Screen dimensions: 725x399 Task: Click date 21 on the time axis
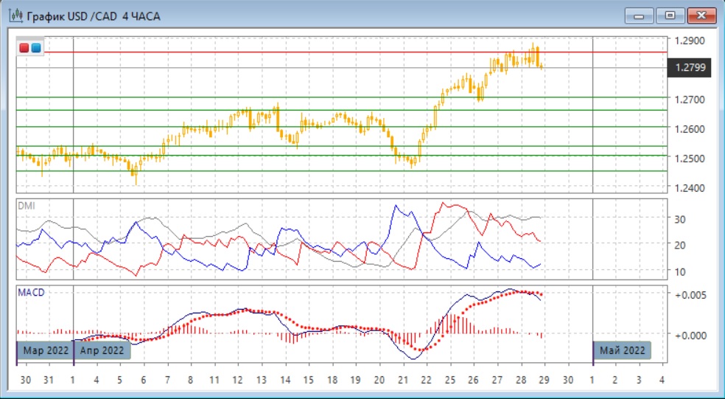pos(402,380)
